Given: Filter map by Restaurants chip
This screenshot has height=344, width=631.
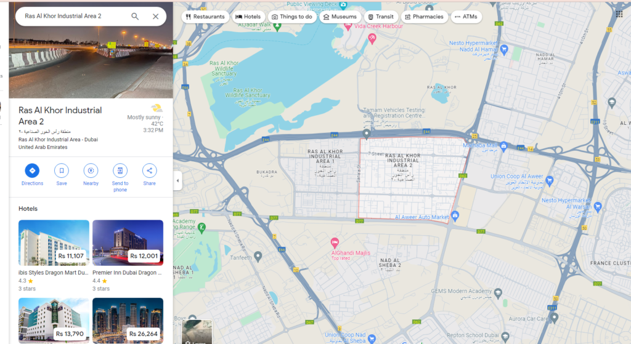Looking at the screenshot, I should click(205, 17).
